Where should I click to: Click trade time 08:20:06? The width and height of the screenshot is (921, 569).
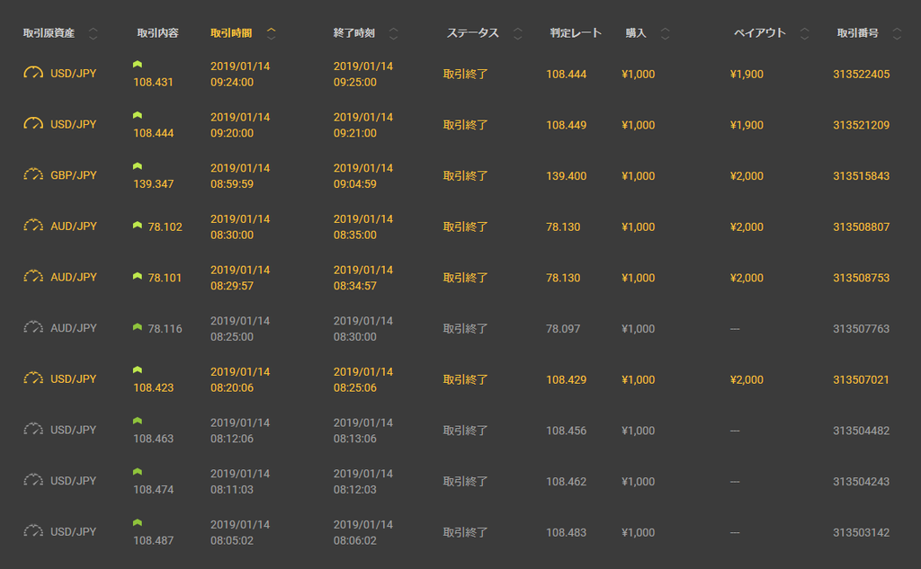(232, 387)
